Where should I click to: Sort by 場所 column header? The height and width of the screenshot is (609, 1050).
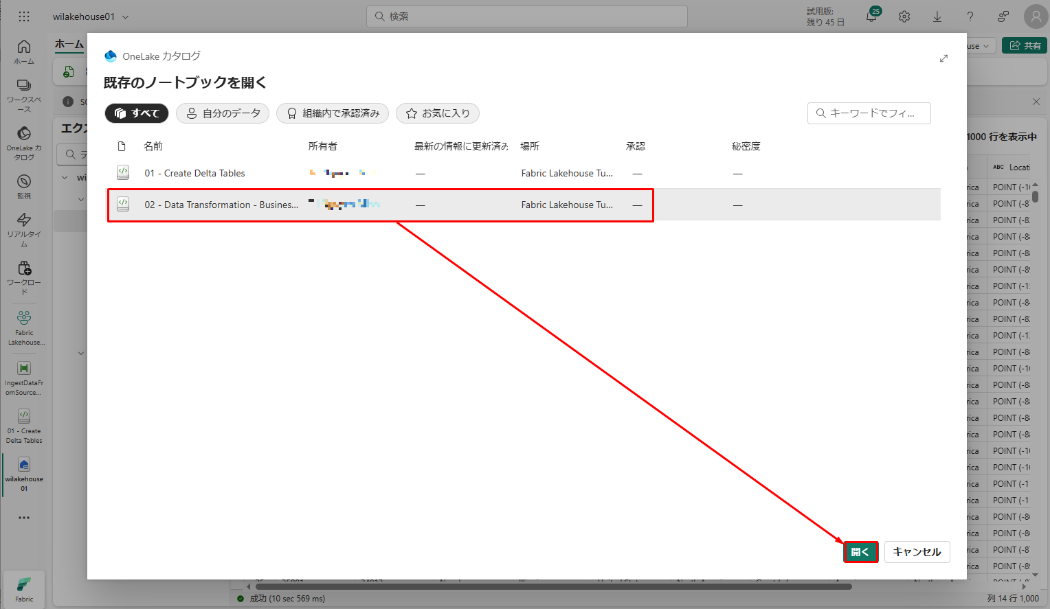coord(530,146)
